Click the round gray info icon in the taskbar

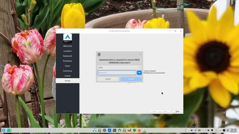coord(105,130)
